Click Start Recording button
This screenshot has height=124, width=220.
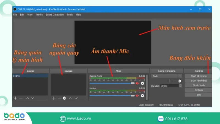click(x=198, y=81)
